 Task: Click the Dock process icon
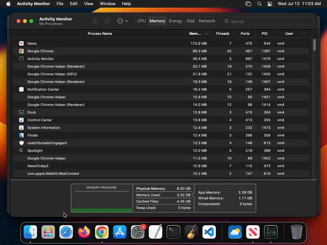coord(21,112)
